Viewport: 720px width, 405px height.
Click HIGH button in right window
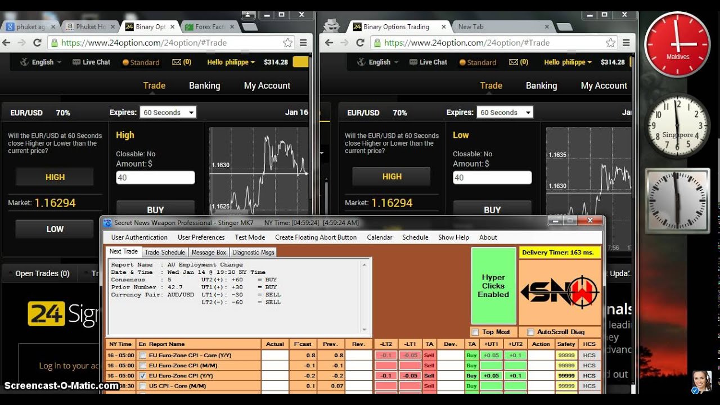point(391,177)
